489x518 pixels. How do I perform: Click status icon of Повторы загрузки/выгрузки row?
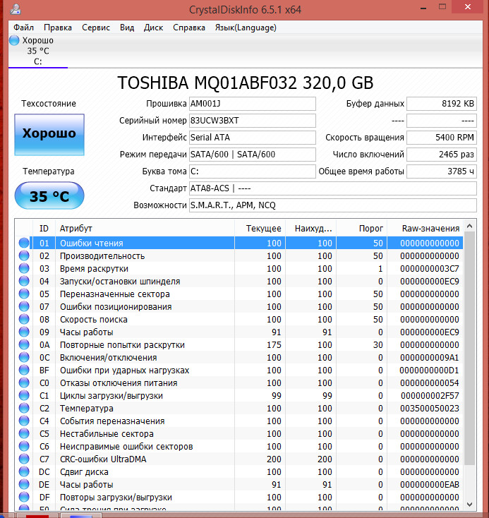[24, 498]
